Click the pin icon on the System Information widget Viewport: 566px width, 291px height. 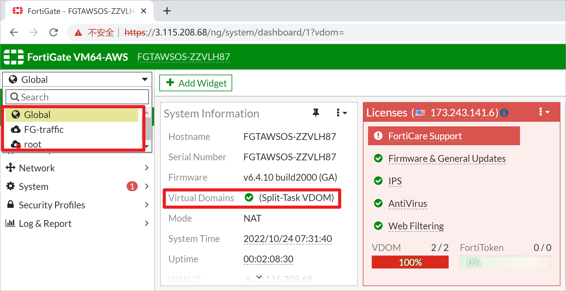pyautogui.click(x=316, y=113)
